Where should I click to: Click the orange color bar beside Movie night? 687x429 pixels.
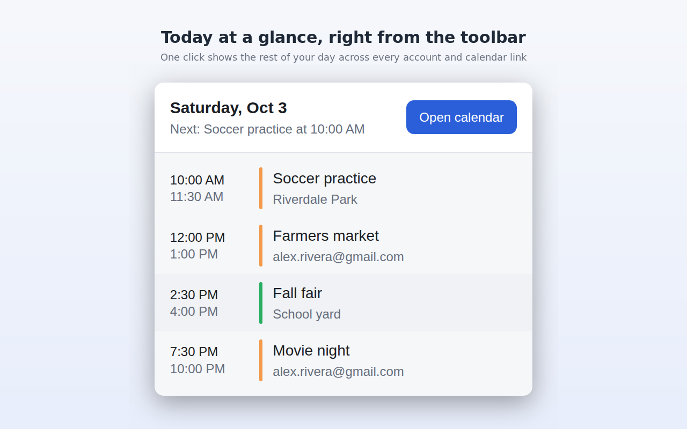[x=261, y=360]
